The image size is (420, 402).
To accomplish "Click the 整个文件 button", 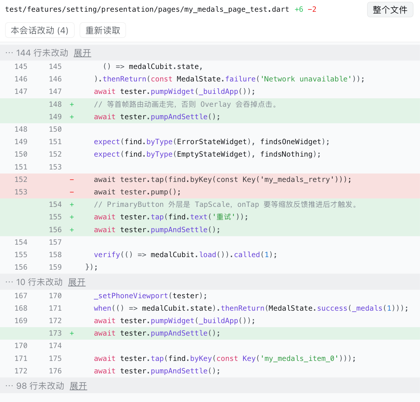I will [390, 10].
